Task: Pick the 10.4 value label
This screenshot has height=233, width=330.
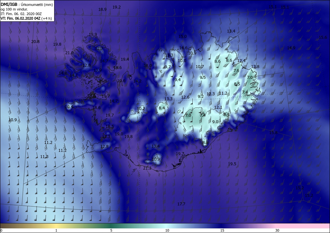Action: point(69,107)
